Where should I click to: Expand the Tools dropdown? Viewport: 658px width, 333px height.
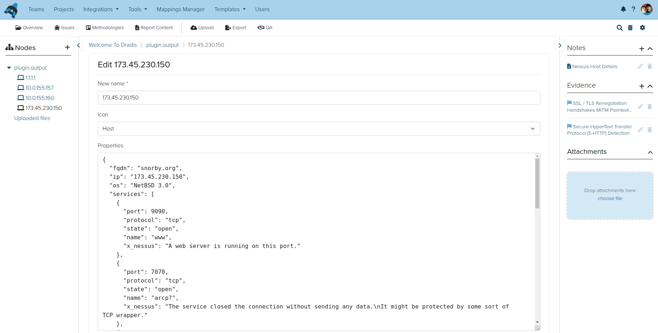pos(138,9)
